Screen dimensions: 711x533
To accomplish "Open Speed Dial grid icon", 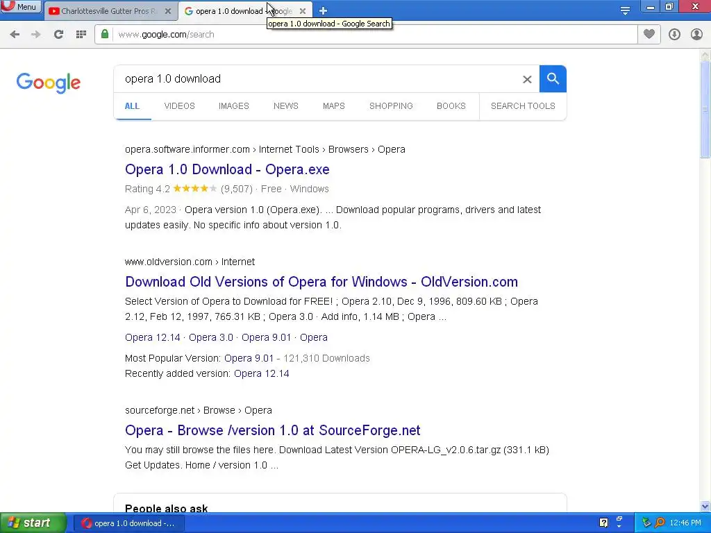I will coord(81,35).
